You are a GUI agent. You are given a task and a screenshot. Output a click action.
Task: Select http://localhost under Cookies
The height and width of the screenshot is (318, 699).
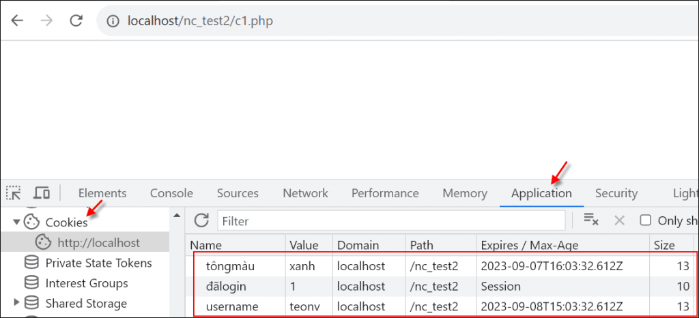coord(98,243)
